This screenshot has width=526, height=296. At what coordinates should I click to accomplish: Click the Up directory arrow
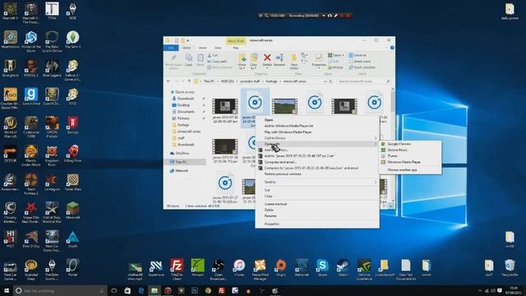[189, 81]
